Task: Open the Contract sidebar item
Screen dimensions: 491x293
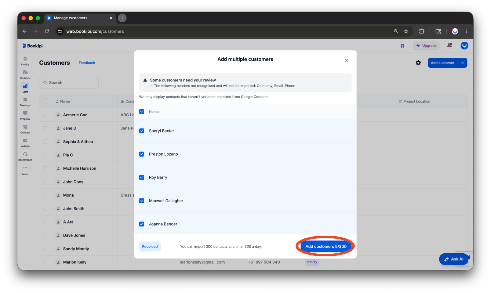Action: point(25,129)
